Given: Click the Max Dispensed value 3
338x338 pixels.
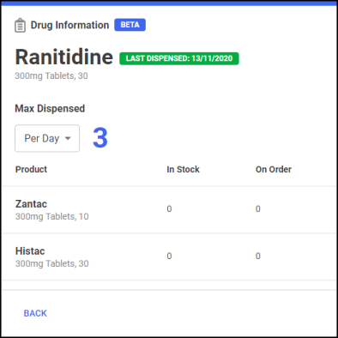Looking at the screenshot, I should (100, 138).
